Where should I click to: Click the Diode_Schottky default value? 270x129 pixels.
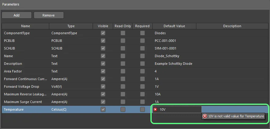(x=167, y=56)
